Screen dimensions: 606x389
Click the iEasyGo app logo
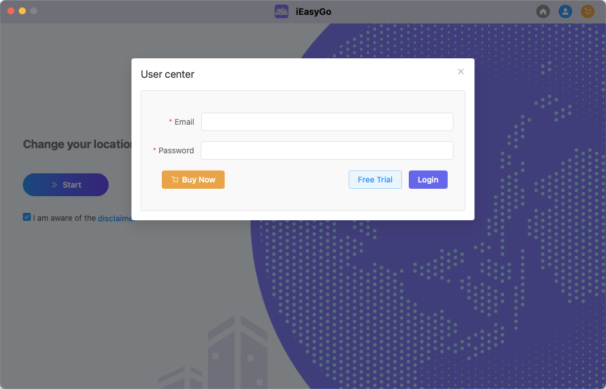pyautogui.click(x=282, y=11)
